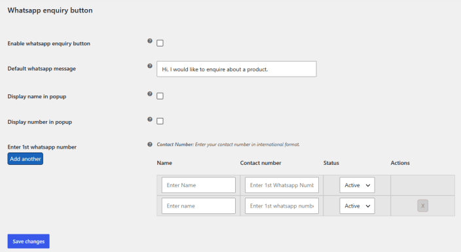Screen dimensions: 461x252
Task: Tick the Display number in popup checkbox
Action: pos(160,121)
